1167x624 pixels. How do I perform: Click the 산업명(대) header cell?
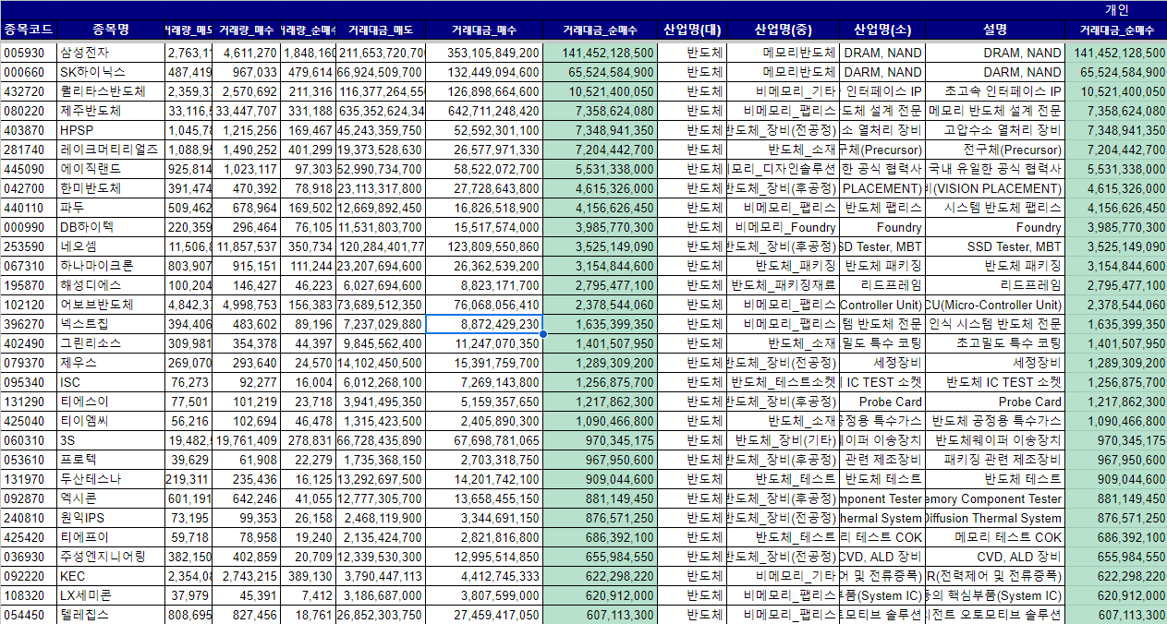coord(692,30)
